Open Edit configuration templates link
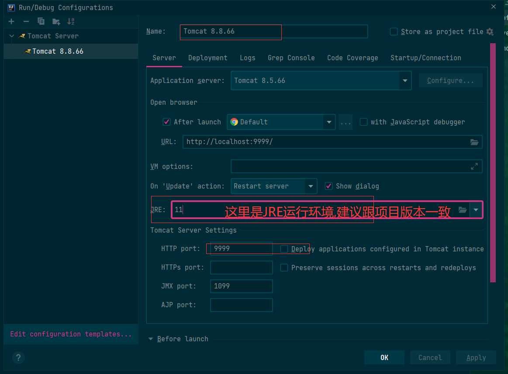The height and width of the screenshot is (374, 508). tap(71, 334)
